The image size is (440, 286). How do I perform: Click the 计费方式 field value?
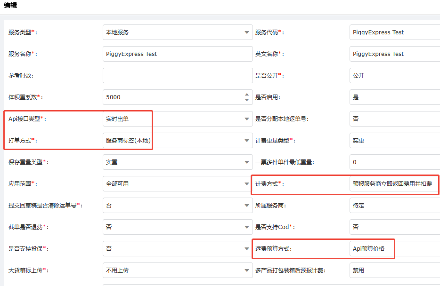click(393, 184)
